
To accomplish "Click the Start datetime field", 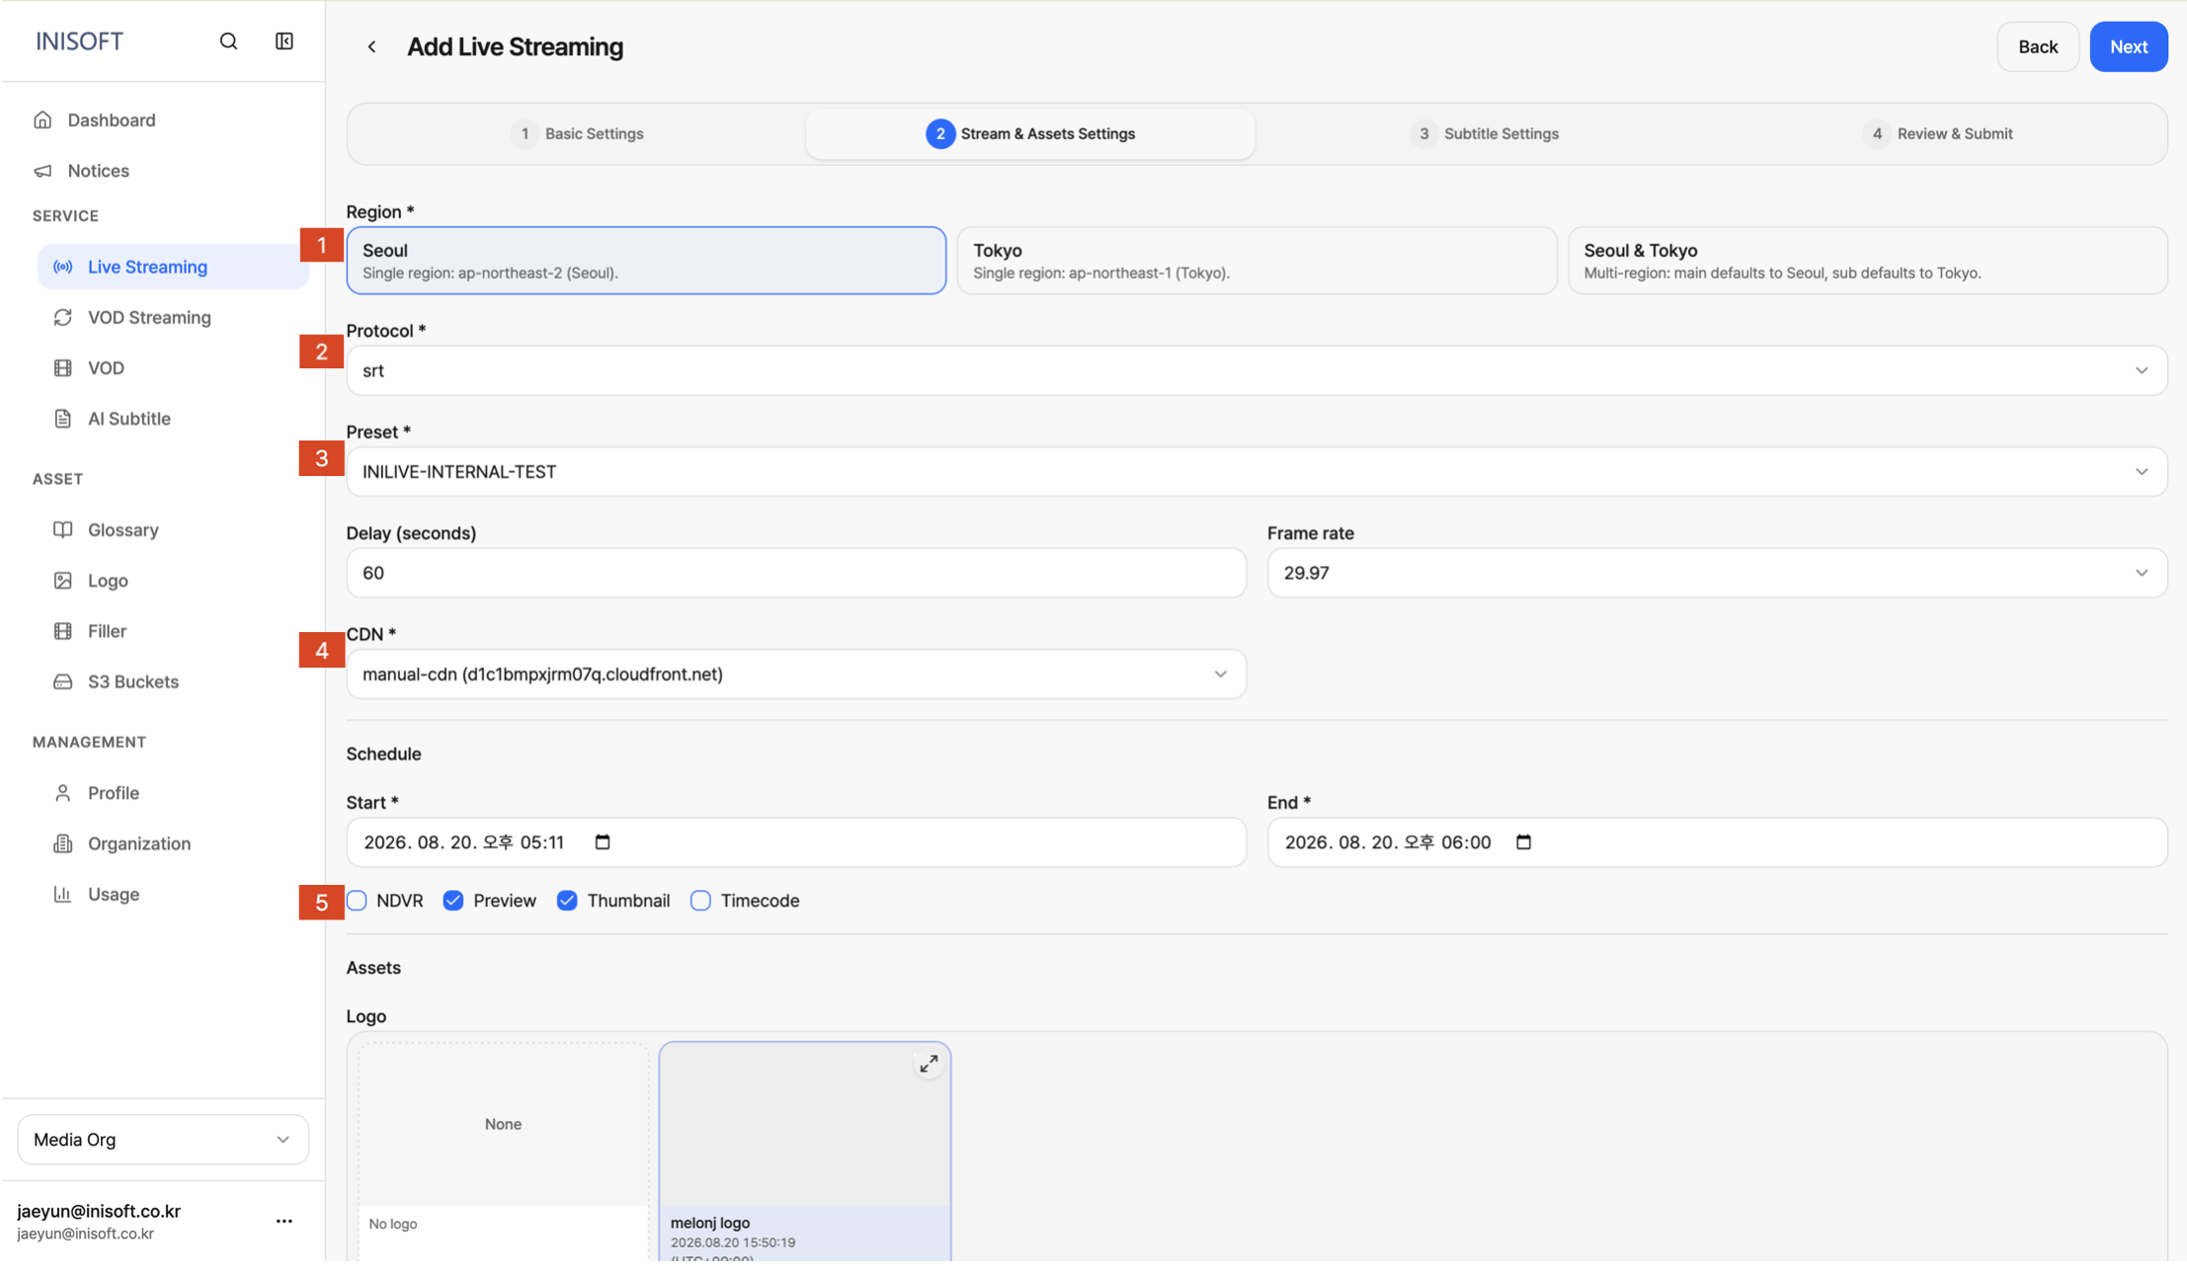I will (796, 842).
